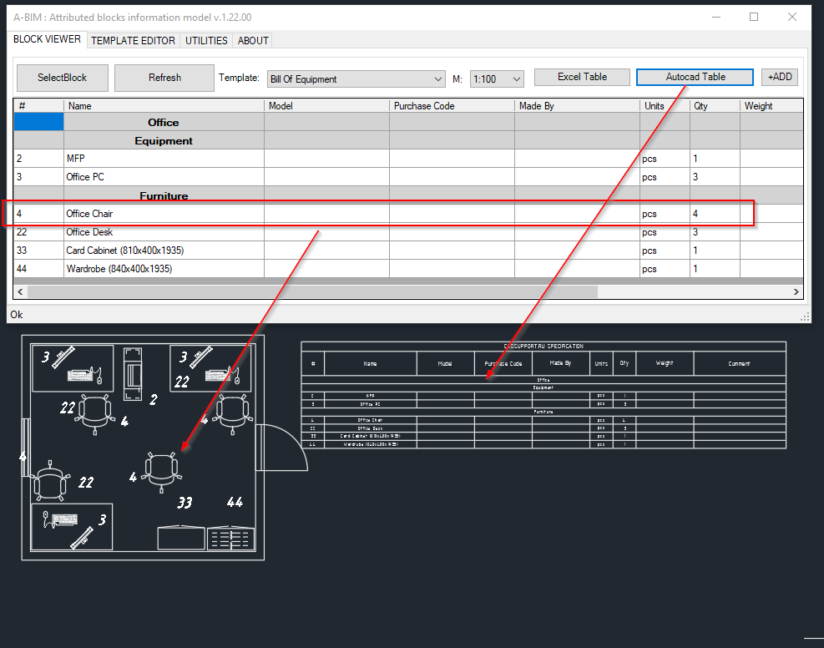The image size is (824, 648).
Task: Click the horizontal scrollbar right arrow
Action: click(x=796, y=291)
